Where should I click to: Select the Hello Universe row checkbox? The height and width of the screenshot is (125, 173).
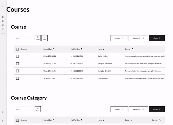18,78
